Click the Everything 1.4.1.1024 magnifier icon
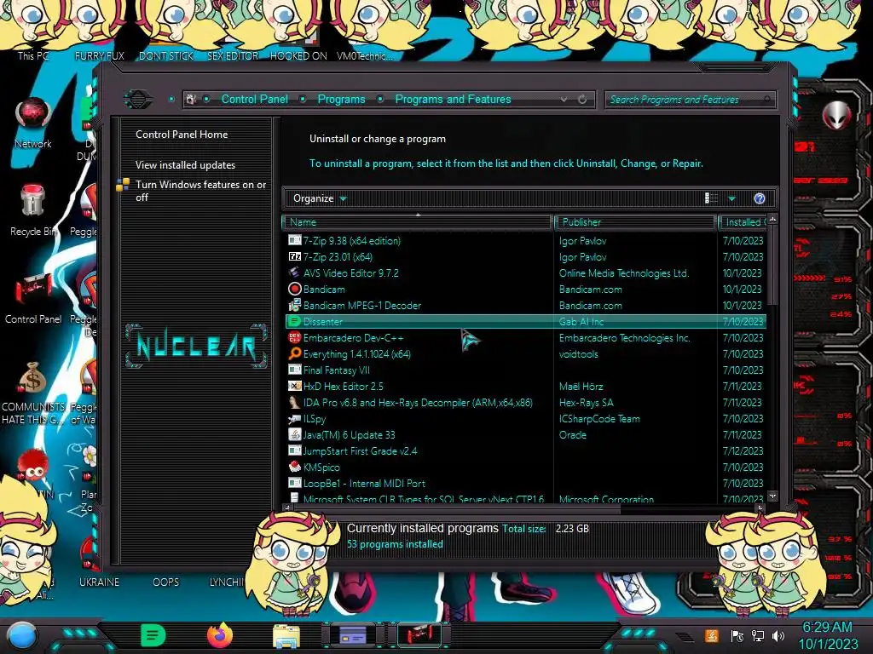 (x=294, y=353)
